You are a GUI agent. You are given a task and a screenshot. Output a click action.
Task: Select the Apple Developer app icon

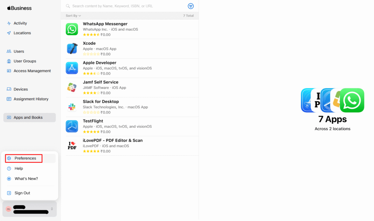tap(72, 68)
